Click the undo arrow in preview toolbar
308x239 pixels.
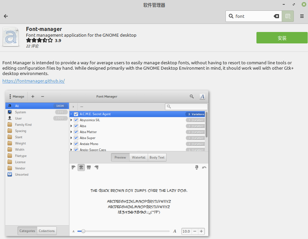pos(204,167)
